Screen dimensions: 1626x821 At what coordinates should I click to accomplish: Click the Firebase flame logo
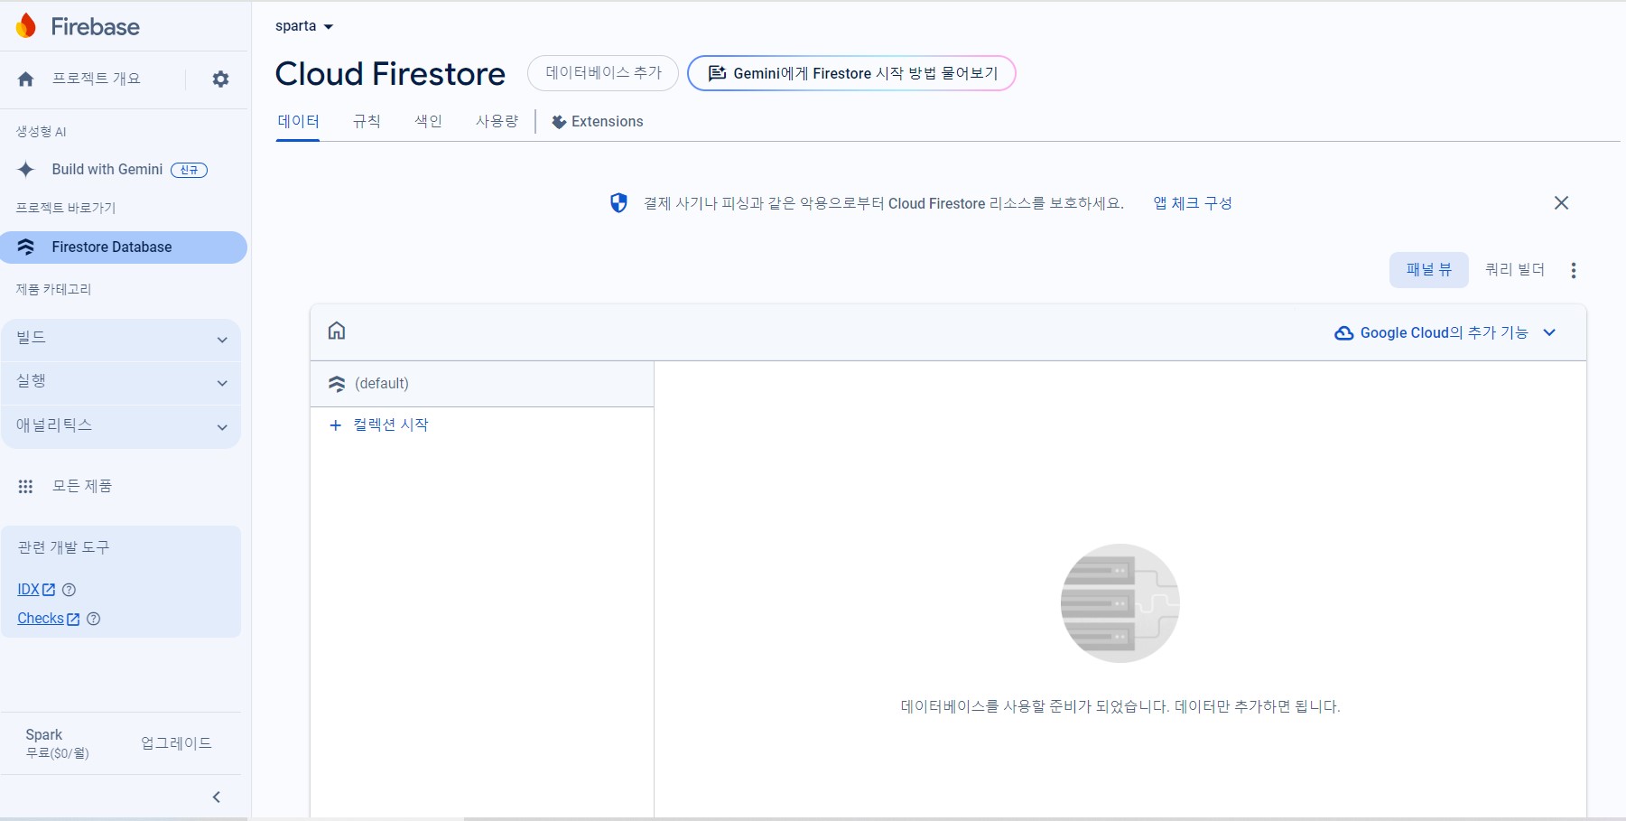[x=26, y=26]
